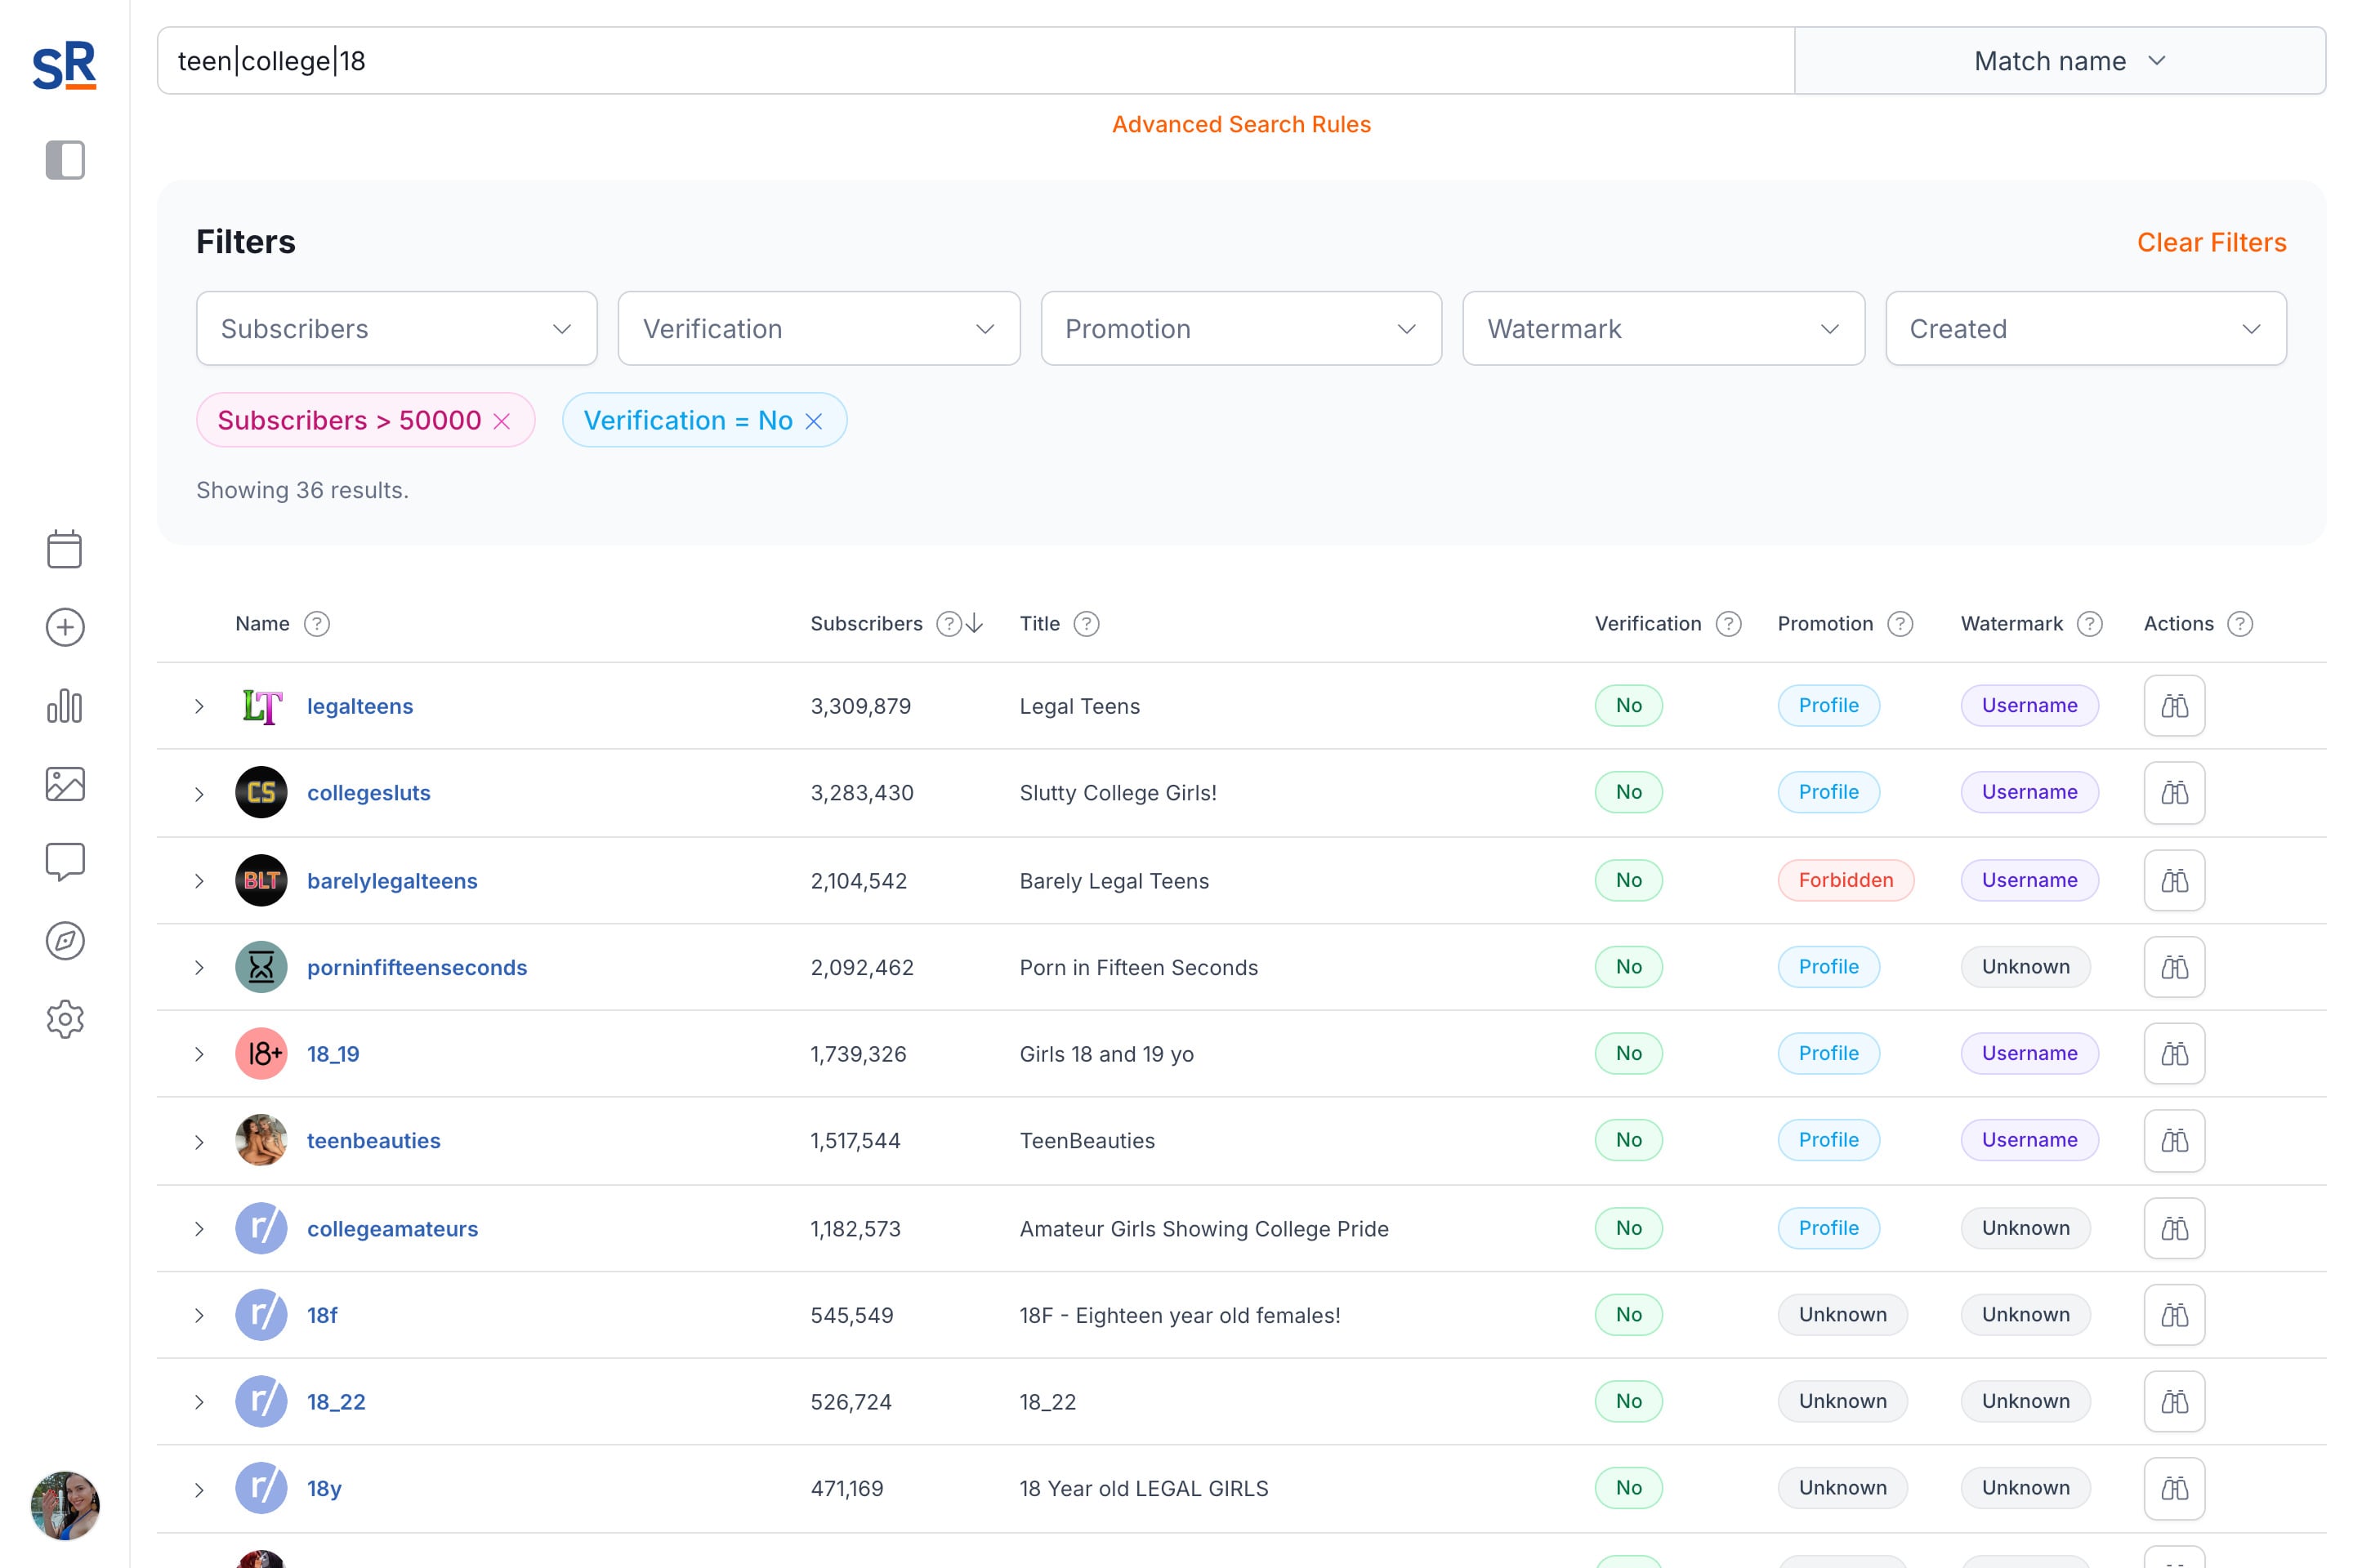Open the bar chart analytics icon
2353x1568 pixels.
pyautogui.click(x=65, y=706)
